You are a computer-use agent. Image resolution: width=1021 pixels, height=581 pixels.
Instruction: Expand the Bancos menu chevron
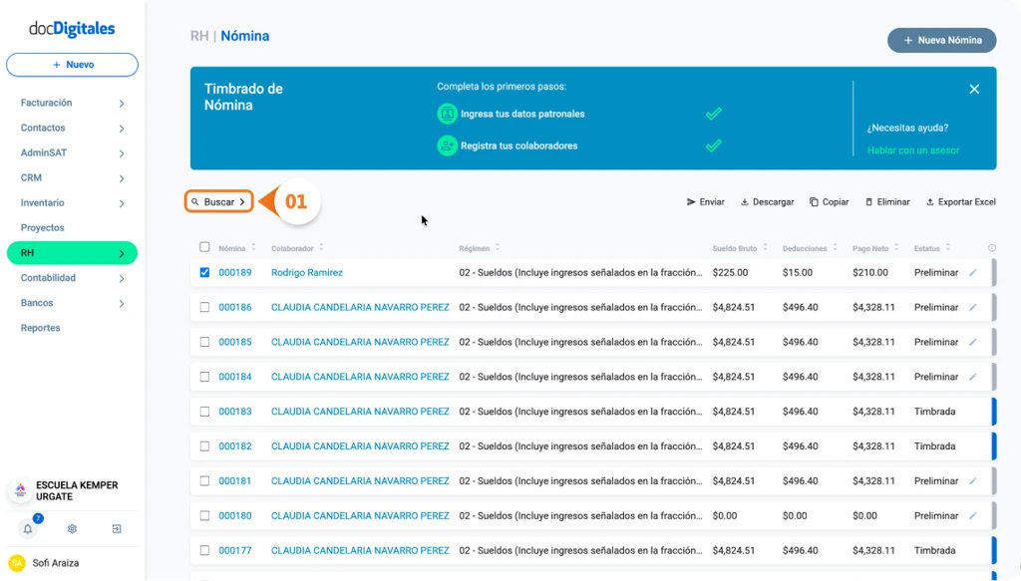(x=122, y=303)
